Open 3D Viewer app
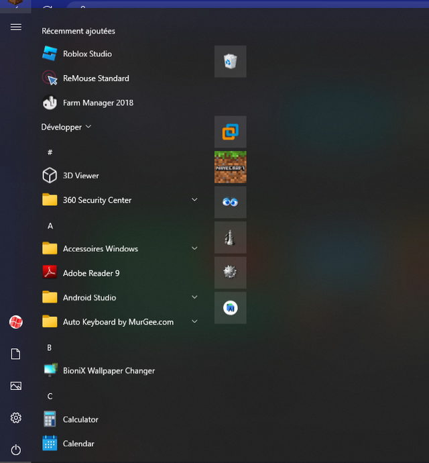 120,176
